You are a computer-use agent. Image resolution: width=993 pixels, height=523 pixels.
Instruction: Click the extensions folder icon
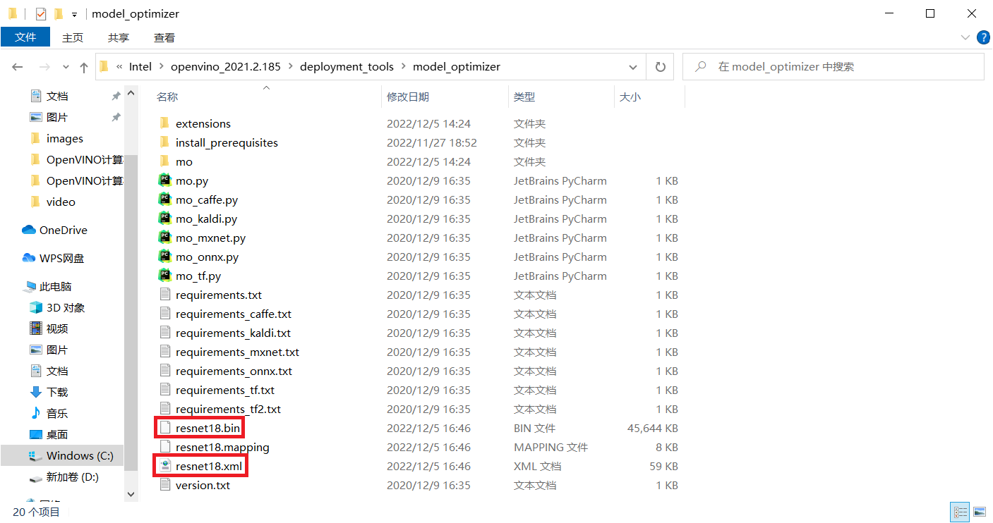click(x=164, y=123)
